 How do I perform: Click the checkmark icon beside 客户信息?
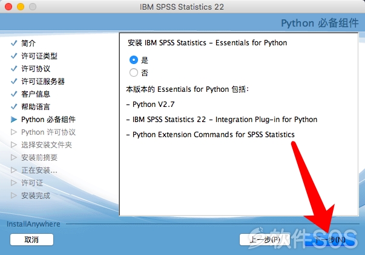pos(14,94)
